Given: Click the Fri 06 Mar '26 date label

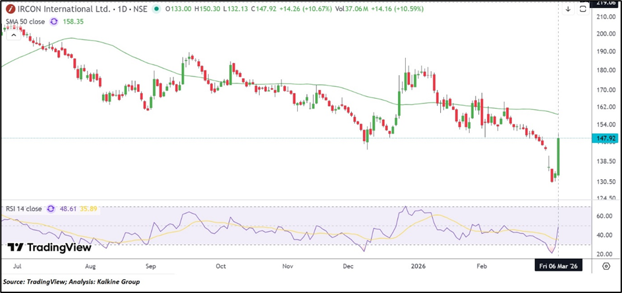Looking at the screenshot, I should coord(558,267).
